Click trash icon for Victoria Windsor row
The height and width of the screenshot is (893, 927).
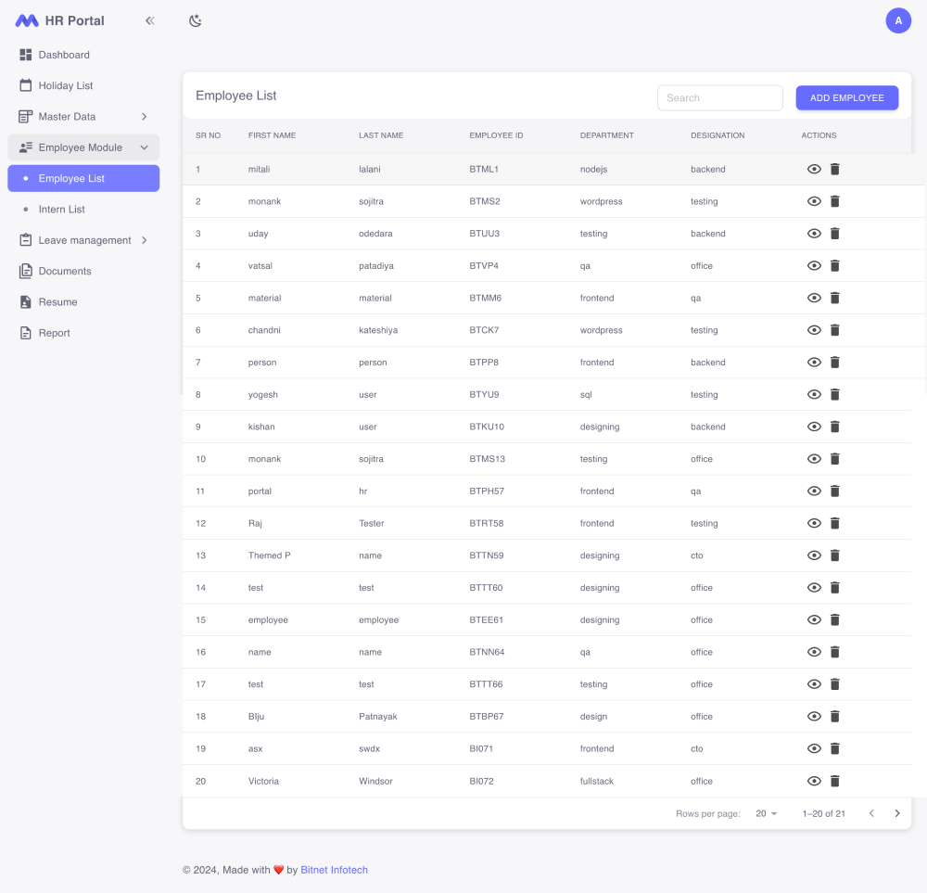tap(834, 781)
